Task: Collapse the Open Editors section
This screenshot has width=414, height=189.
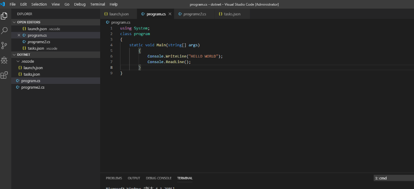Action: point(29,22)
